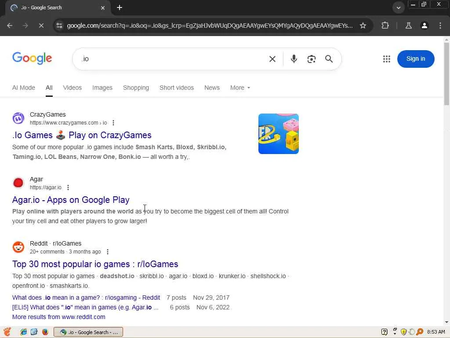Open 'Agar.io - Apps on Google Play' link
450x338 pixels.
coord(71,200)
